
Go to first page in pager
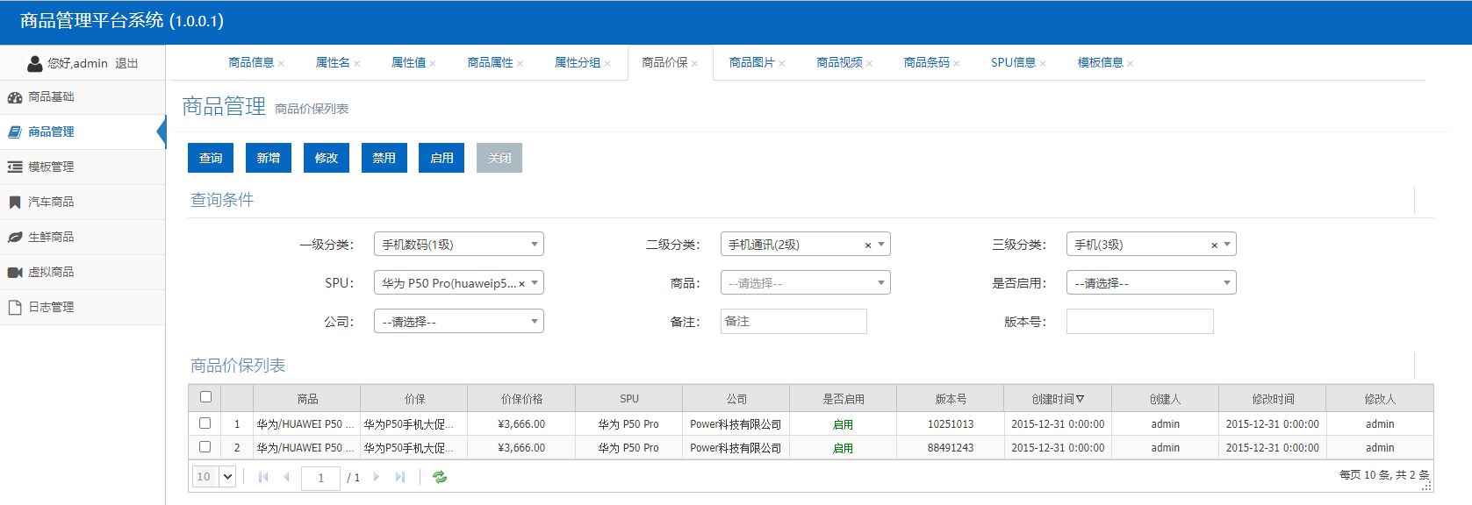[x=263, y=477]
